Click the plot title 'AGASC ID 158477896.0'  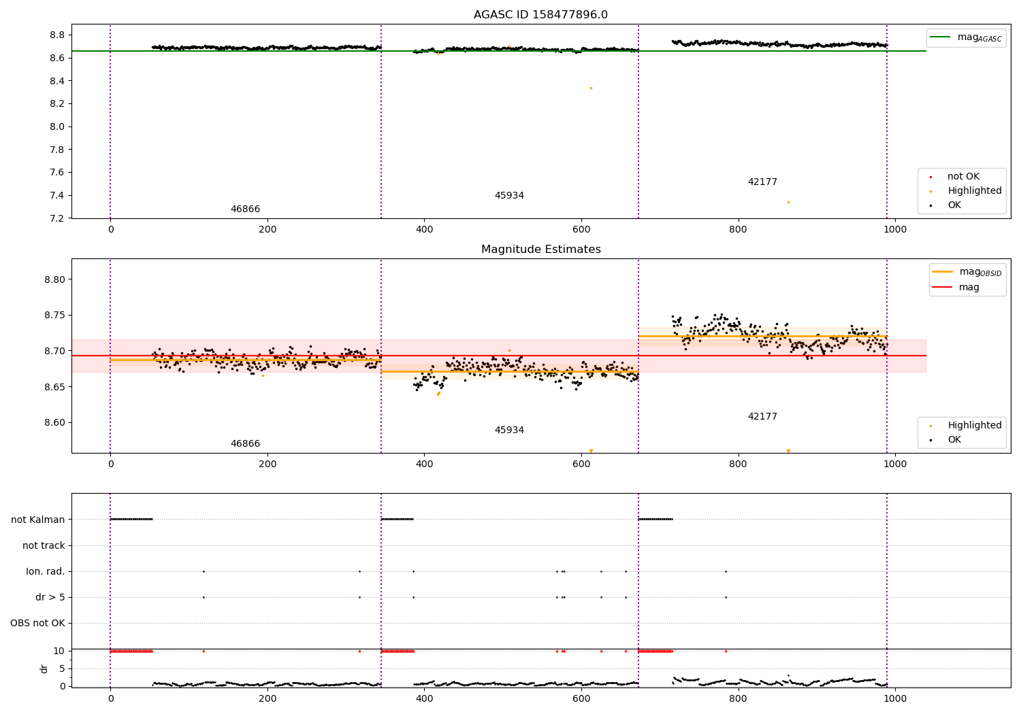(x=540, y=15)
